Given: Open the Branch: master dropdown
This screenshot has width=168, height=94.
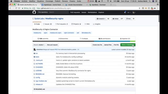Looking at the screenshot, I should (39, 45).
